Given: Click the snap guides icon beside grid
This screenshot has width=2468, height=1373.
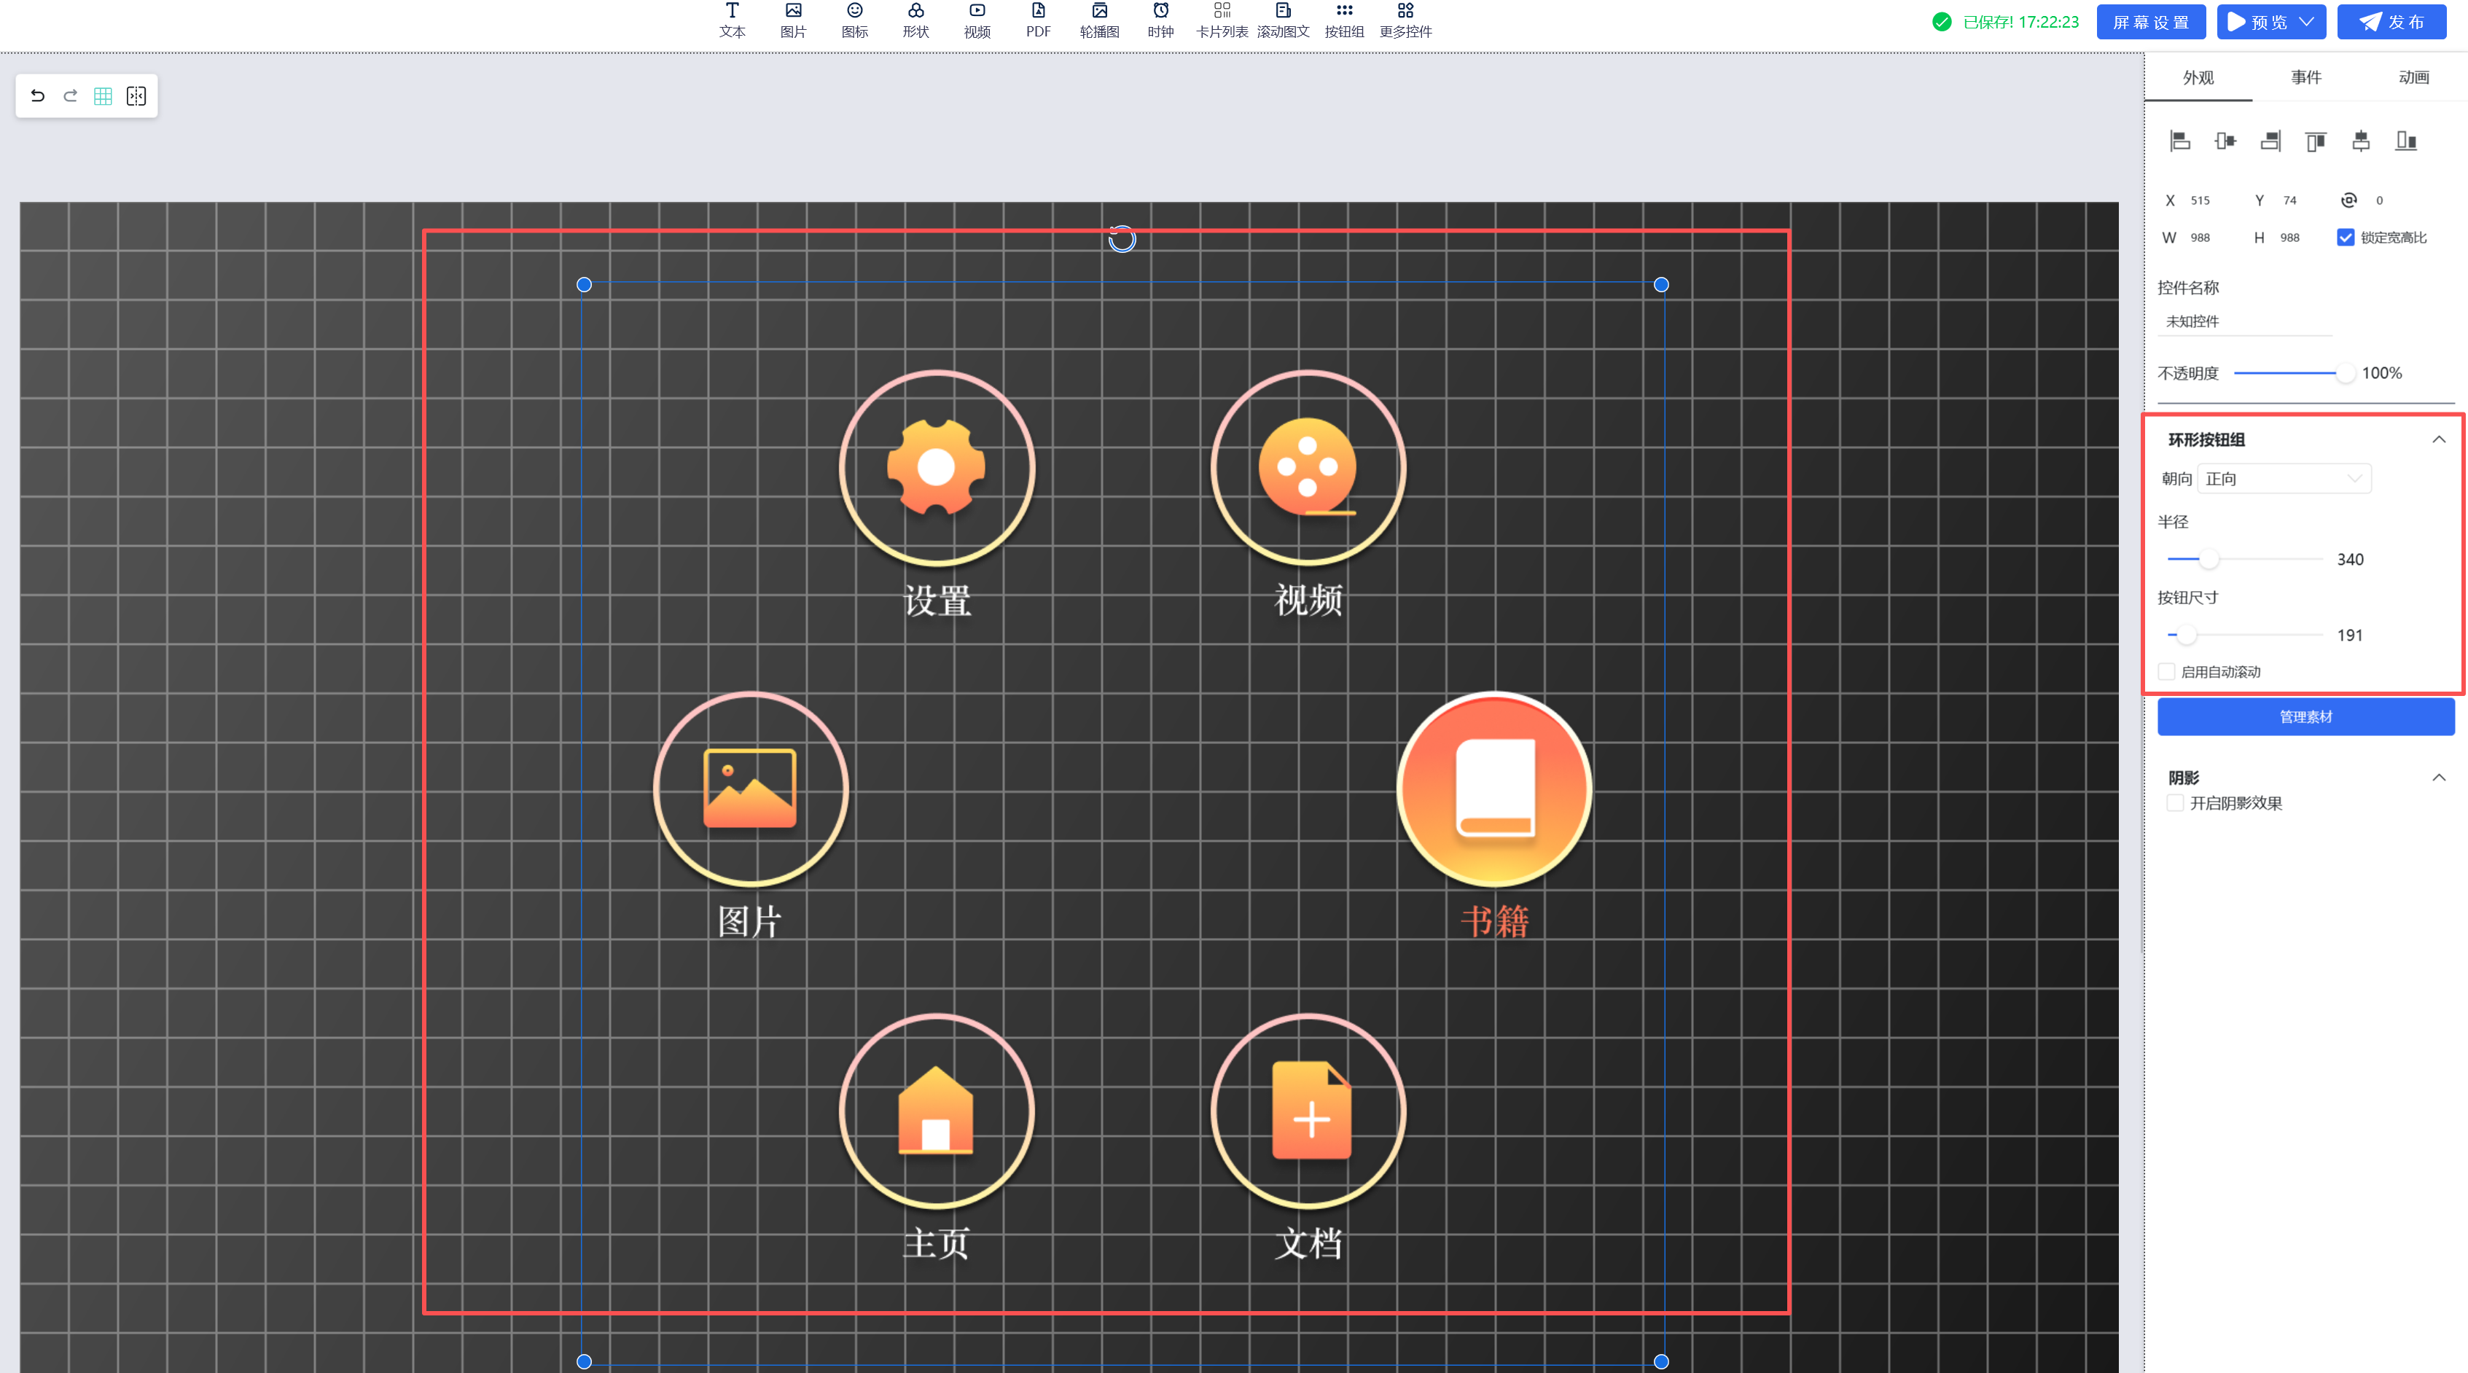Looking at the screenshot, I should [x=136, y=95].
